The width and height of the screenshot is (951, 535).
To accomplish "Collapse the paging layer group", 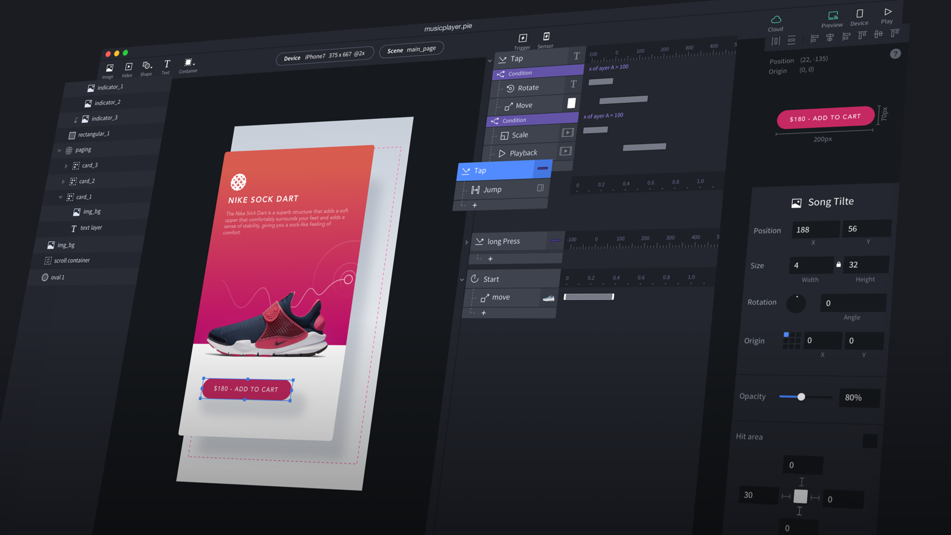I will [59, 151].
